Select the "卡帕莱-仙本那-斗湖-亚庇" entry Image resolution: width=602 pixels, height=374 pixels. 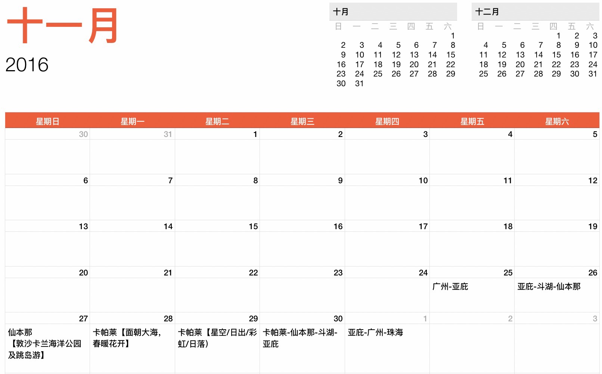tap(300, 338)
